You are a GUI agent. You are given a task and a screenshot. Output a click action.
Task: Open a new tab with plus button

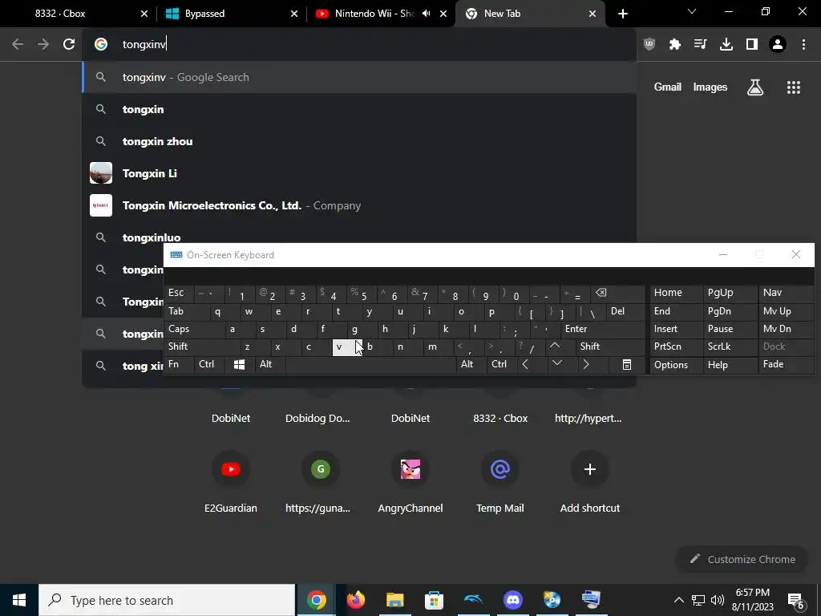tap(622, 14)
